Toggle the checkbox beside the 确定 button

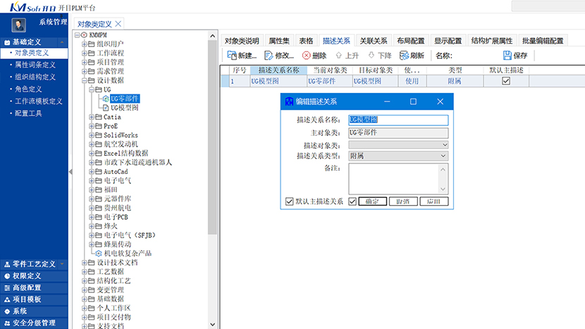point(352,201)
